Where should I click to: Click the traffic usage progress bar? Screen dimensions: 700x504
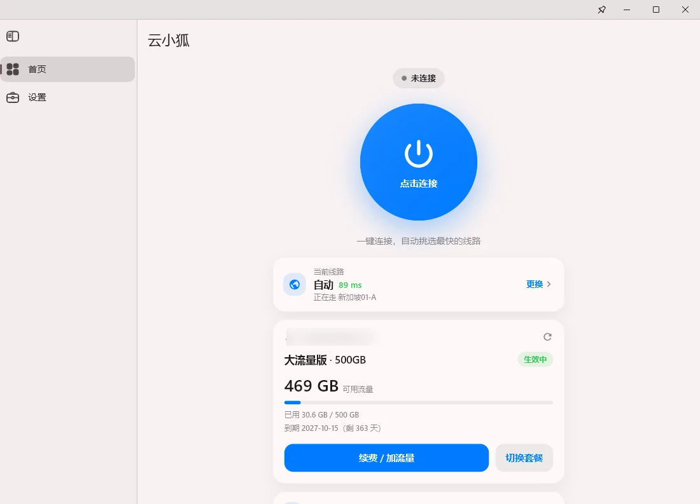tap(419, 402)
